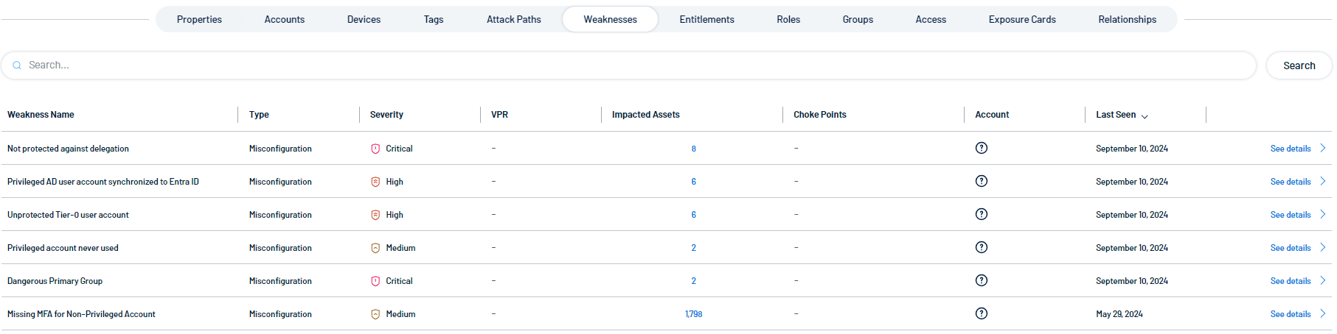Open the 1,798 impacted assets link
1337x334 pixels.
[693, 314]
